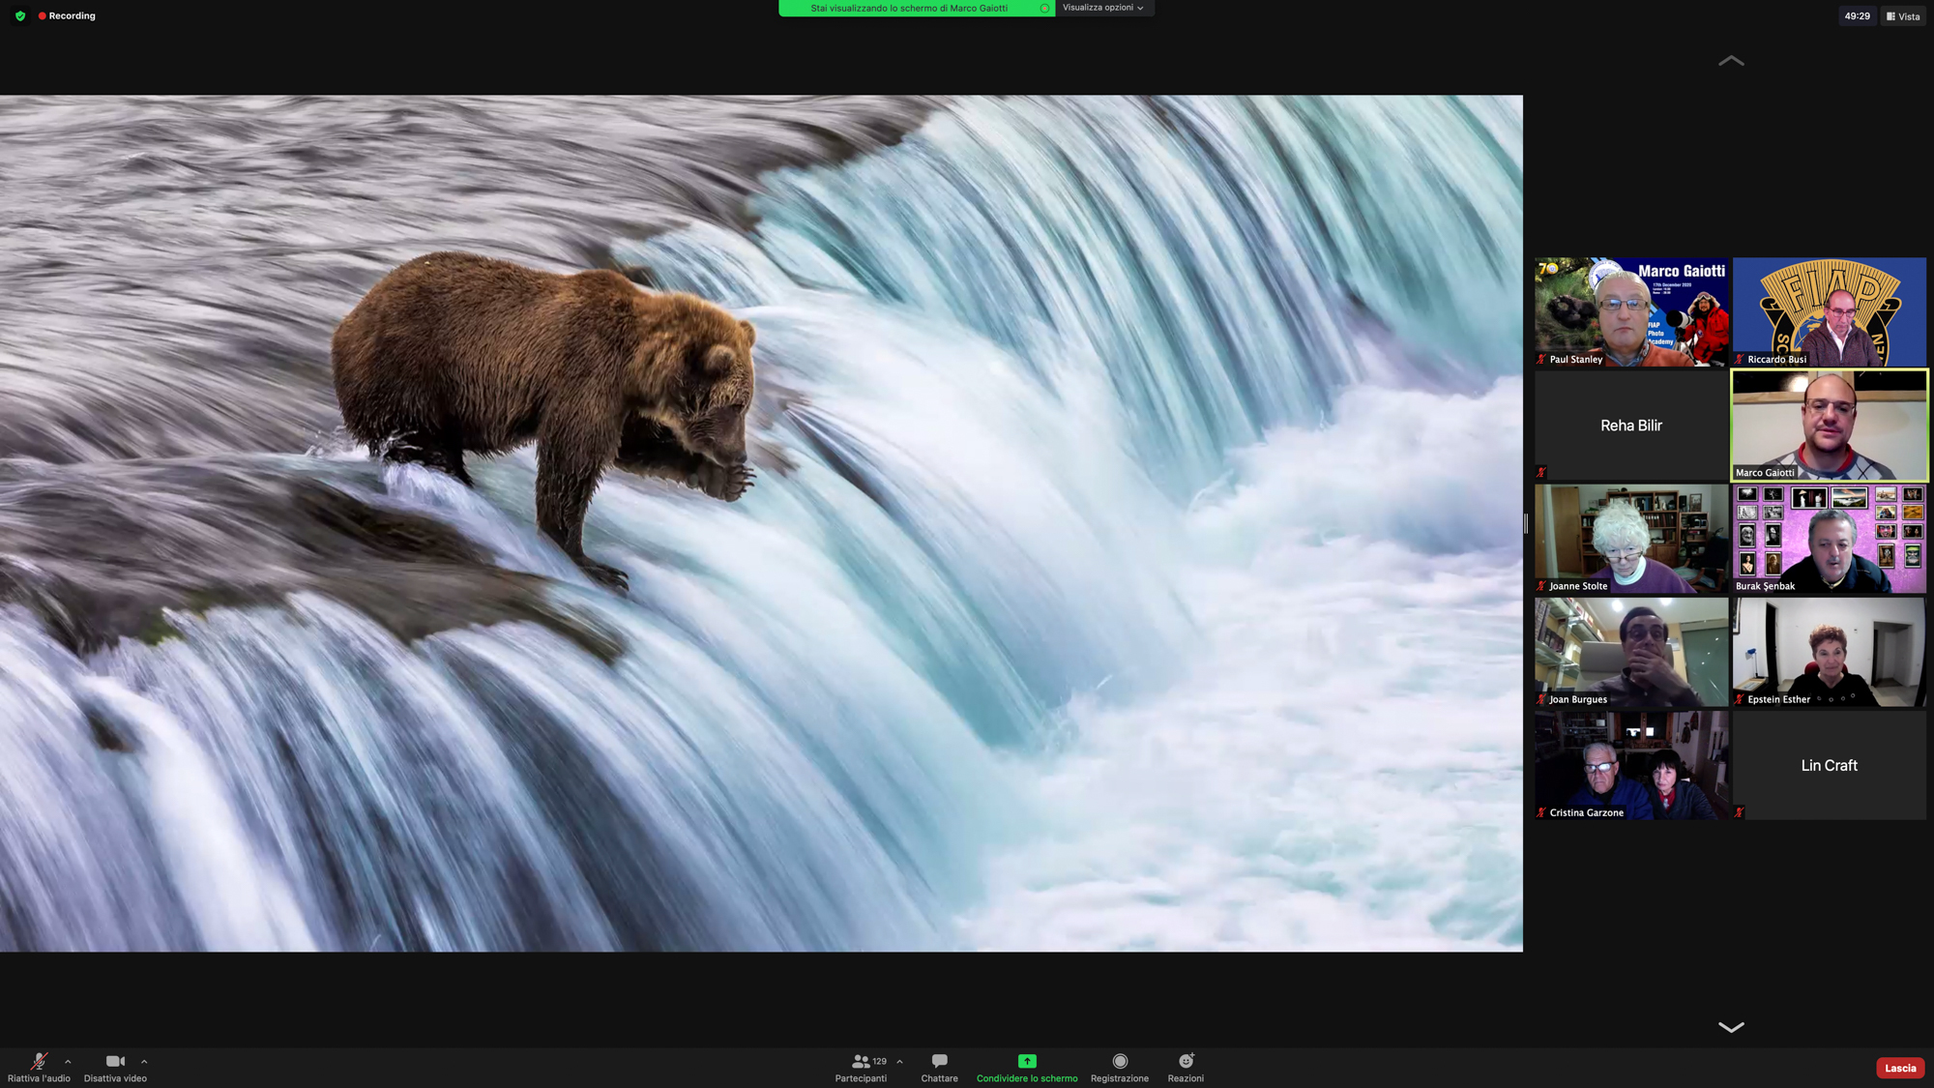This screenshot has height=1088, width=1934.
Task: Expand audio options arrow beside the microphone
Action: [68, 1062]
